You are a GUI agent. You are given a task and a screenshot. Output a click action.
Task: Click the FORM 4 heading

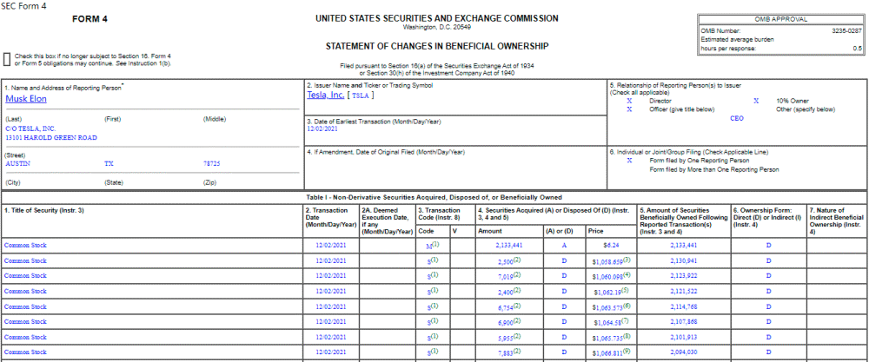click(90, 19)
